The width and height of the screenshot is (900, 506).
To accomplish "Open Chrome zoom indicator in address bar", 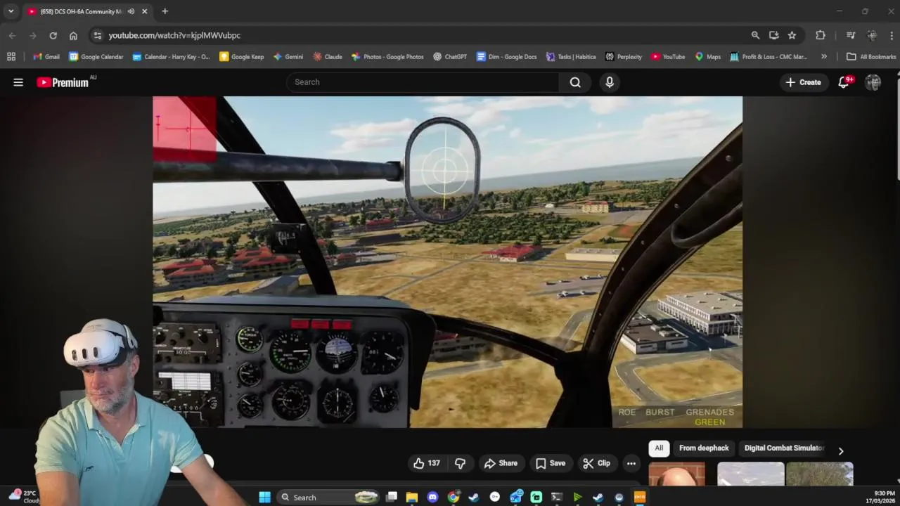I will click(x=755, y=35).
